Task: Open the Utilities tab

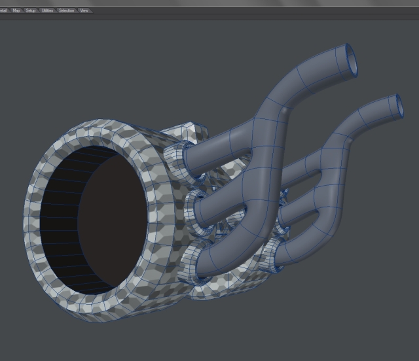Action: click(x=47, y=10)
